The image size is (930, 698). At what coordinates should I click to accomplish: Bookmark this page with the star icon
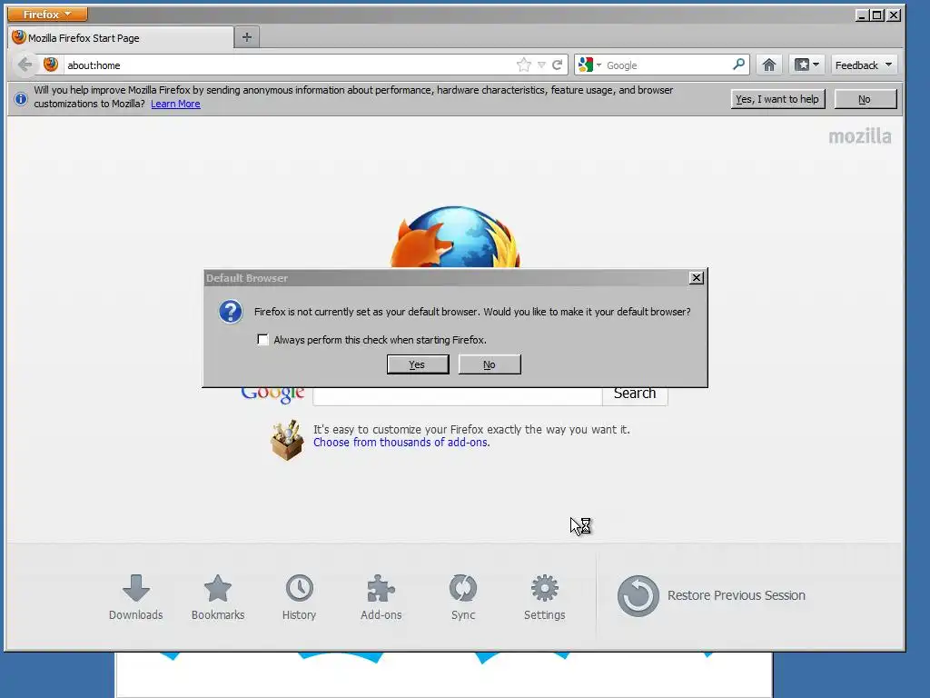[524, 65]
